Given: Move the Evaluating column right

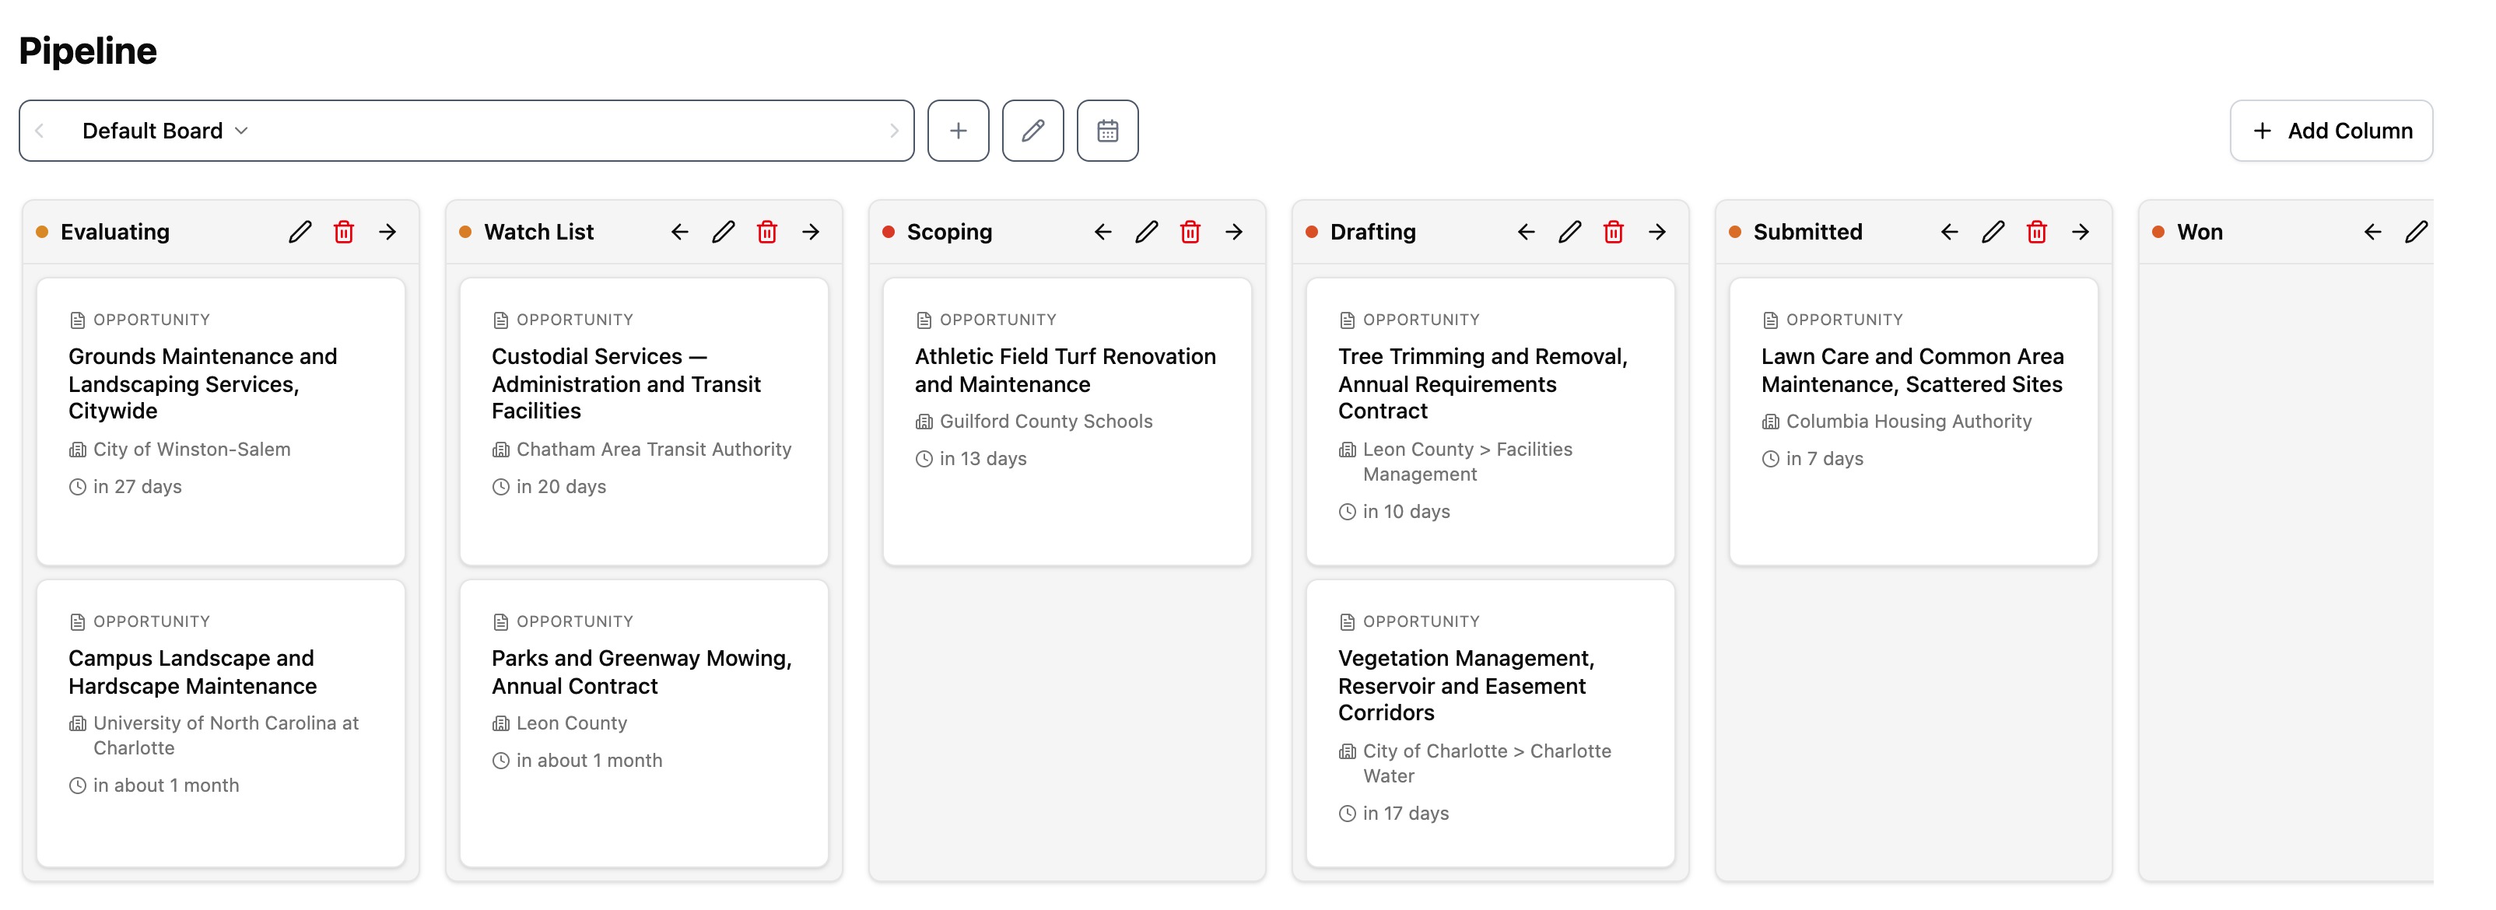Looking at the screenshot, I should coord(387,233).
